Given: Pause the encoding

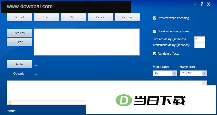Looking at the screenshot, I should 100,17.
